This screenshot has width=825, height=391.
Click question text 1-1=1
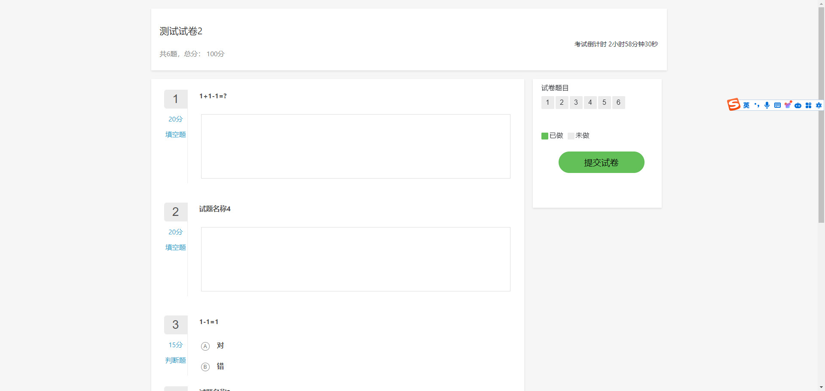pyautogui.click(x=209, y=322)
